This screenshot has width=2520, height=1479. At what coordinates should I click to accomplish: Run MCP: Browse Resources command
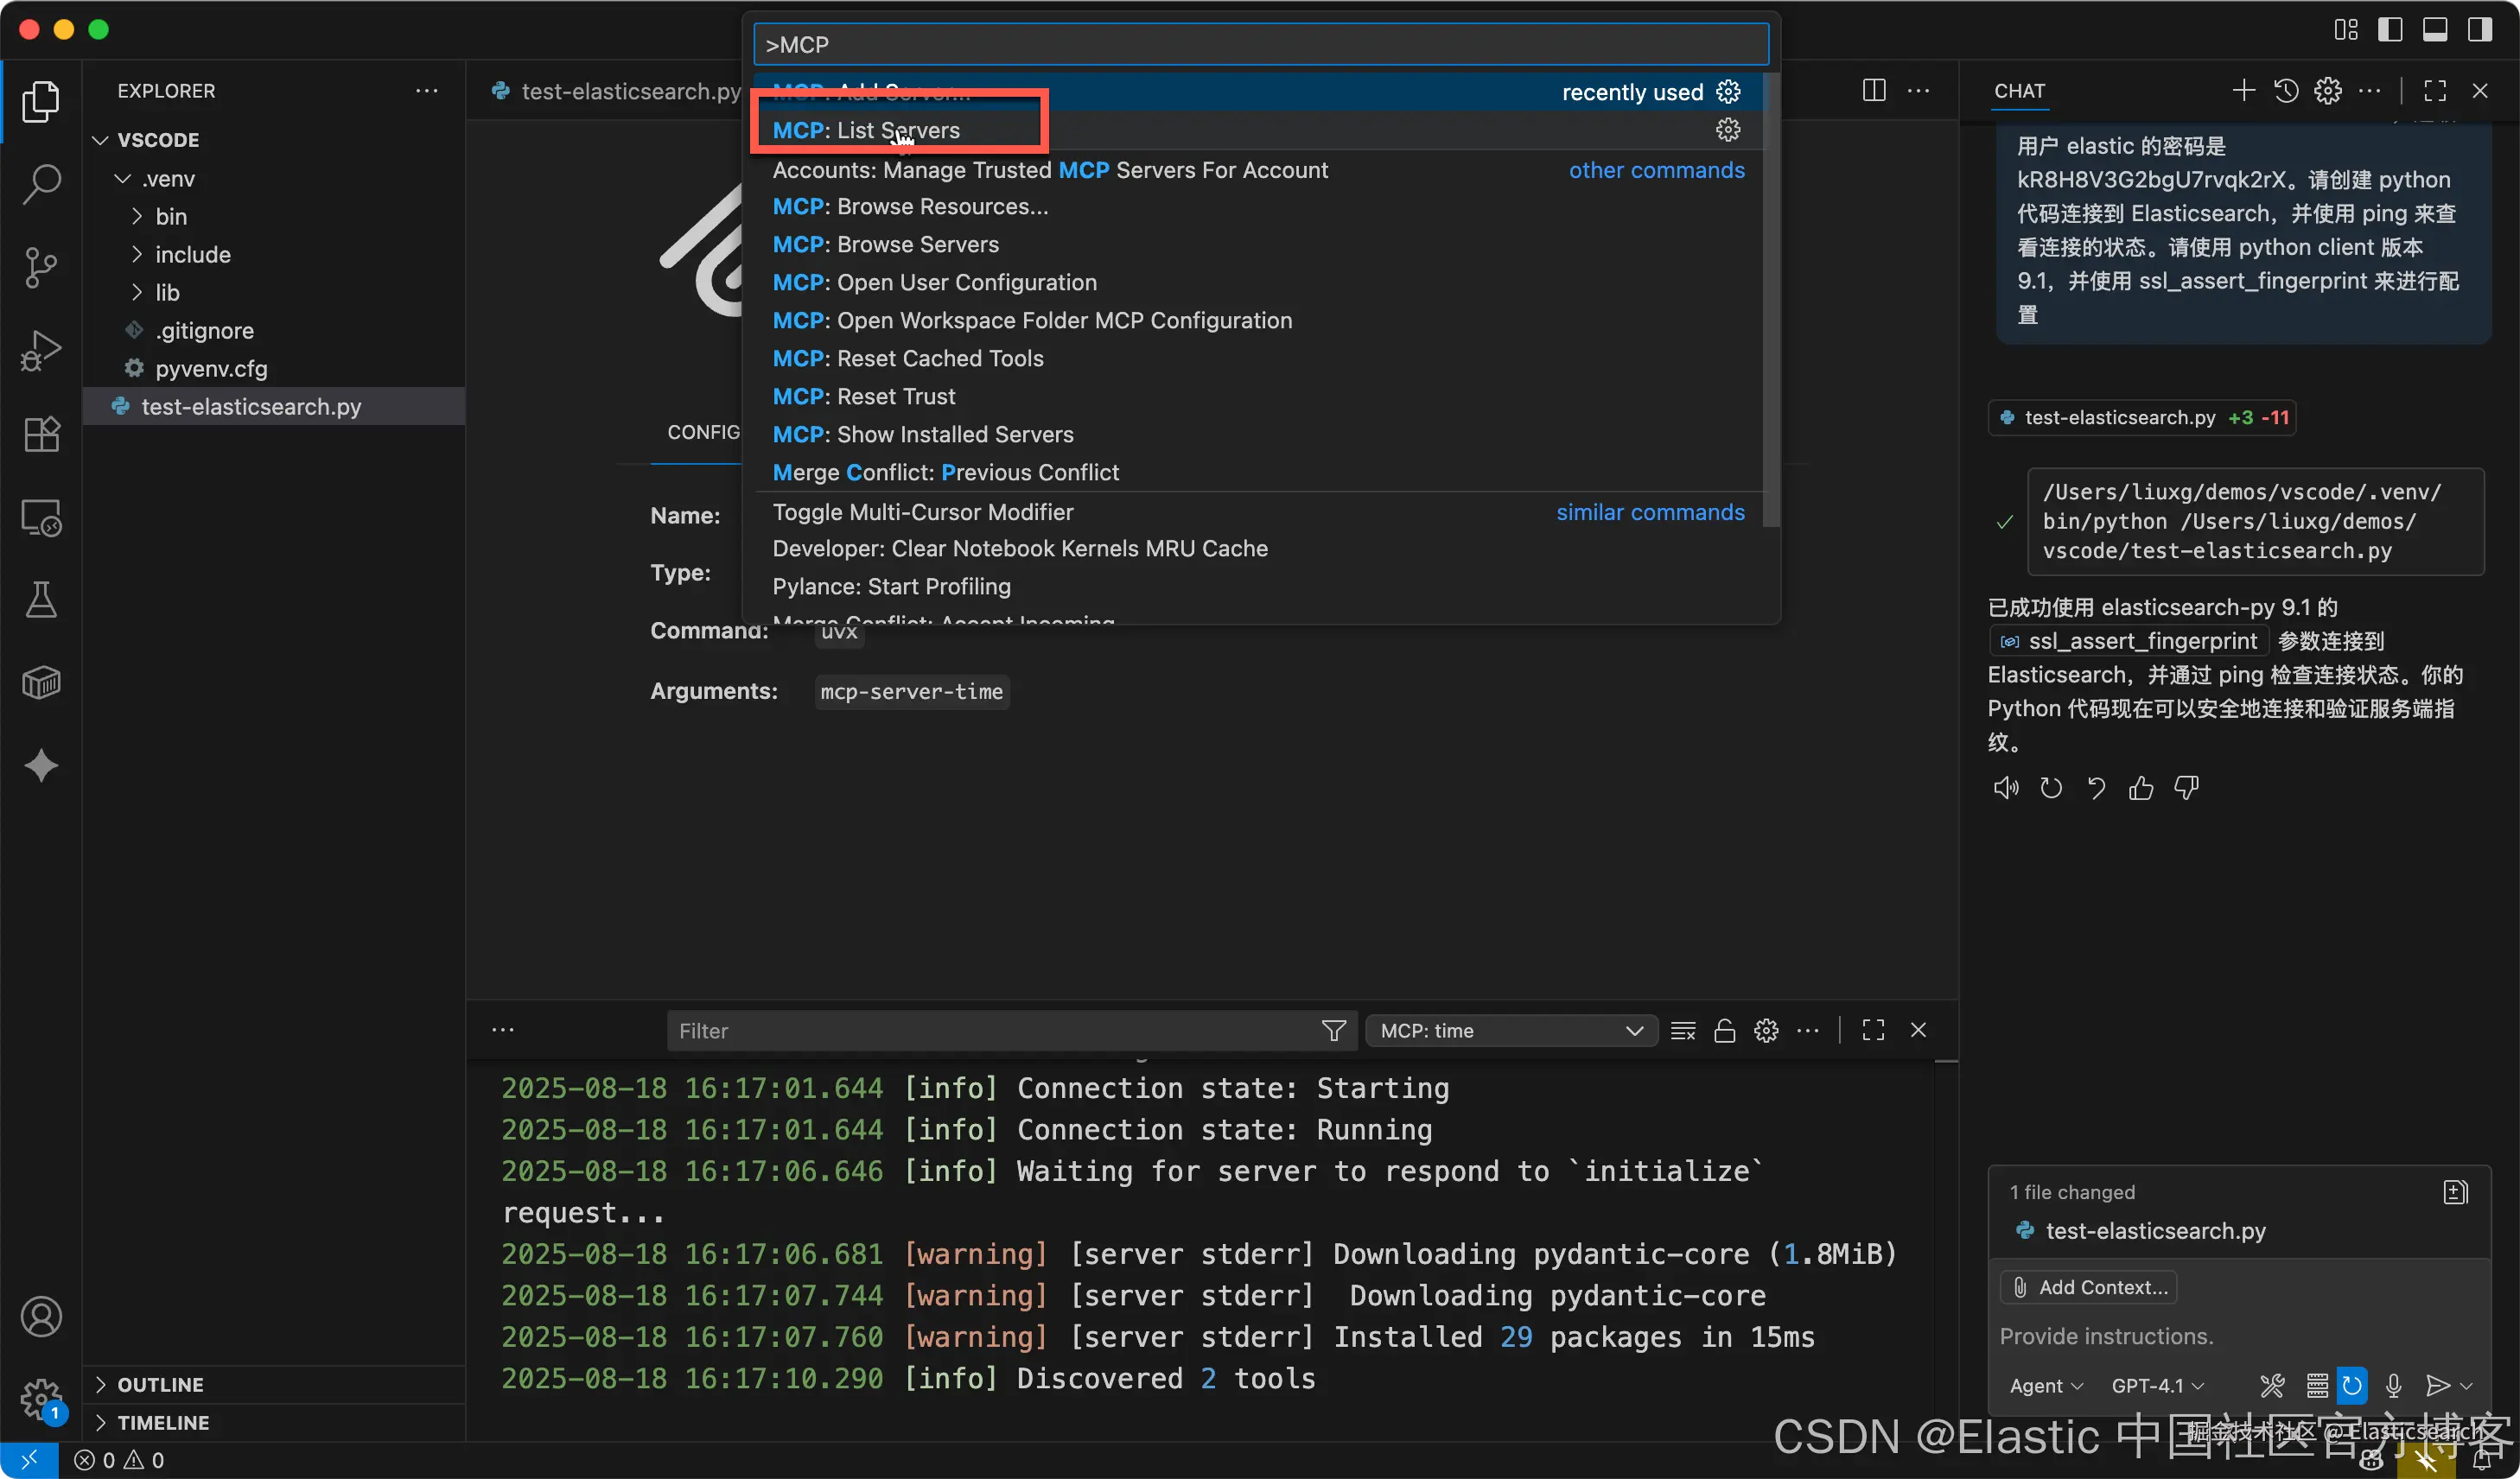tap(1258, 206)
